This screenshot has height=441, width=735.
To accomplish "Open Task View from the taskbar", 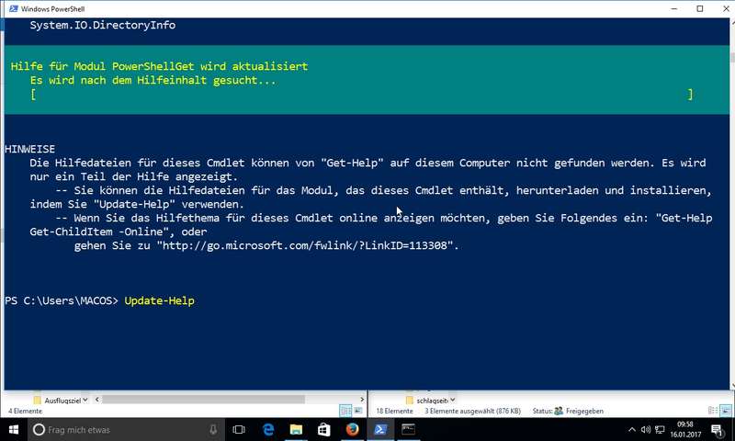I will [x=239, y=429].
